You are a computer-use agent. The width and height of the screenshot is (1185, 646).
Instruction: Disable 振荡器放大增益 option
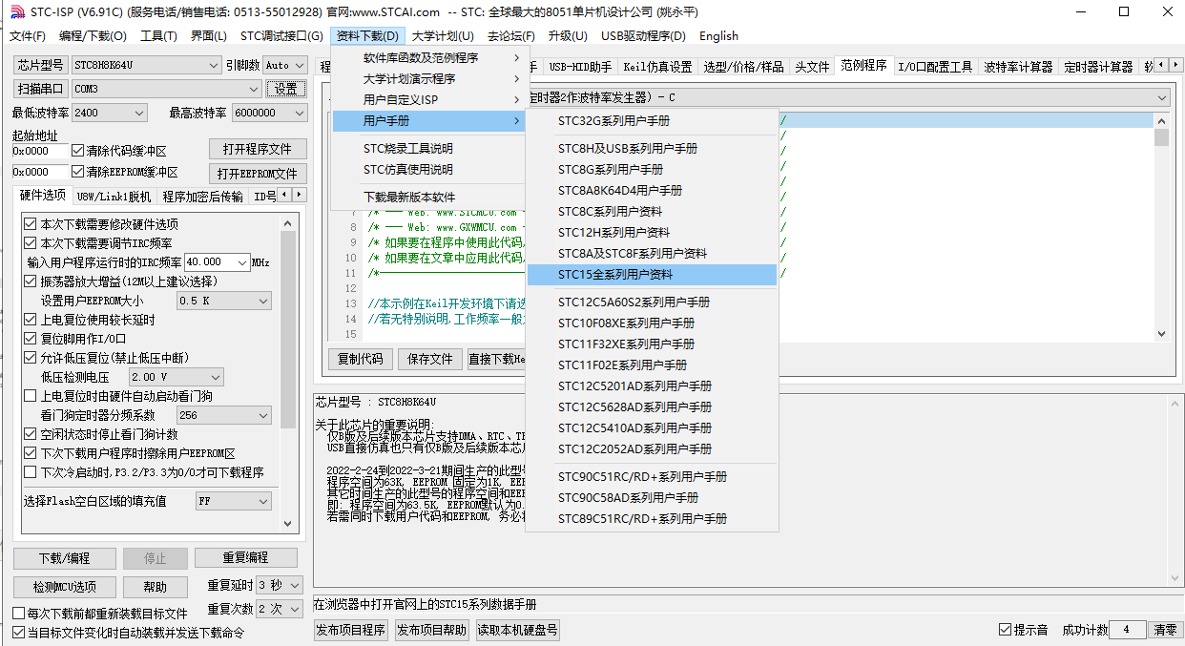coord(31,281)
